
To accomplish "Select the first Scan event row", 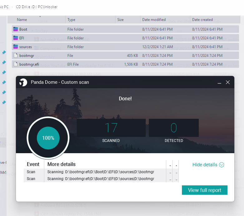I will (101, 172).
